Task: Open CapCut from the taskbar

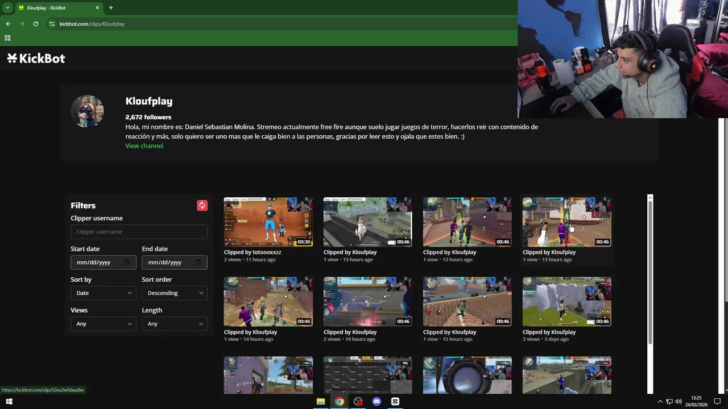Action: click(x=395, y=402)
